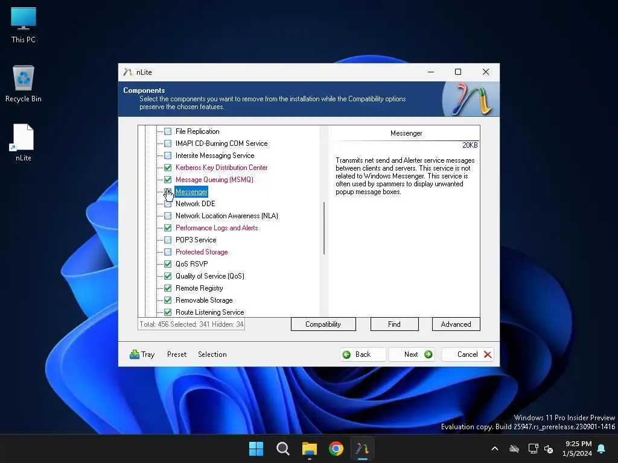Uncheck Kerberos Key Distribution Center checkbox
618x463 pixels.
click(x=168, y=168)
